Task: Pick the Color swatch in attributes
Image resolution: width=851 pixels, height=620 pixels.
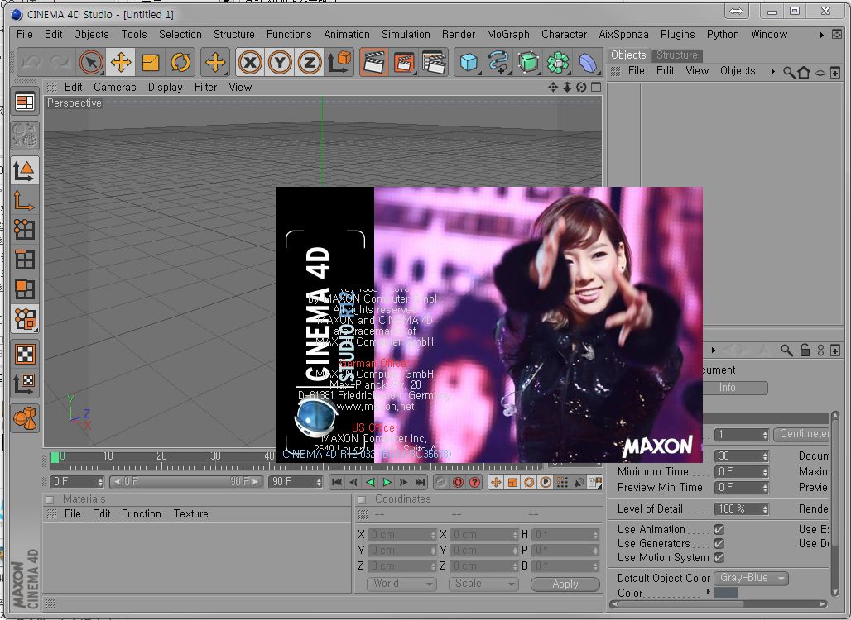Action: [x=725, y=593]
